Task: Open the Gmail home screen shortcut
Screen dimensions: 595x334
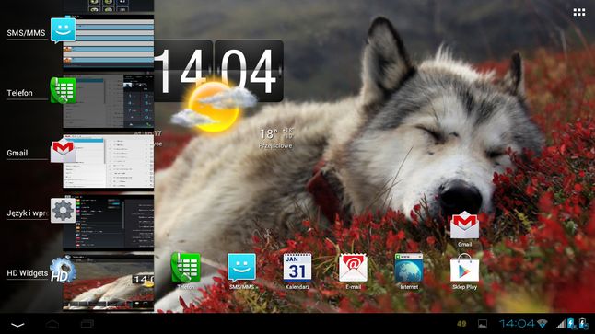Action: pyautogui.click(x=464, y=228)
